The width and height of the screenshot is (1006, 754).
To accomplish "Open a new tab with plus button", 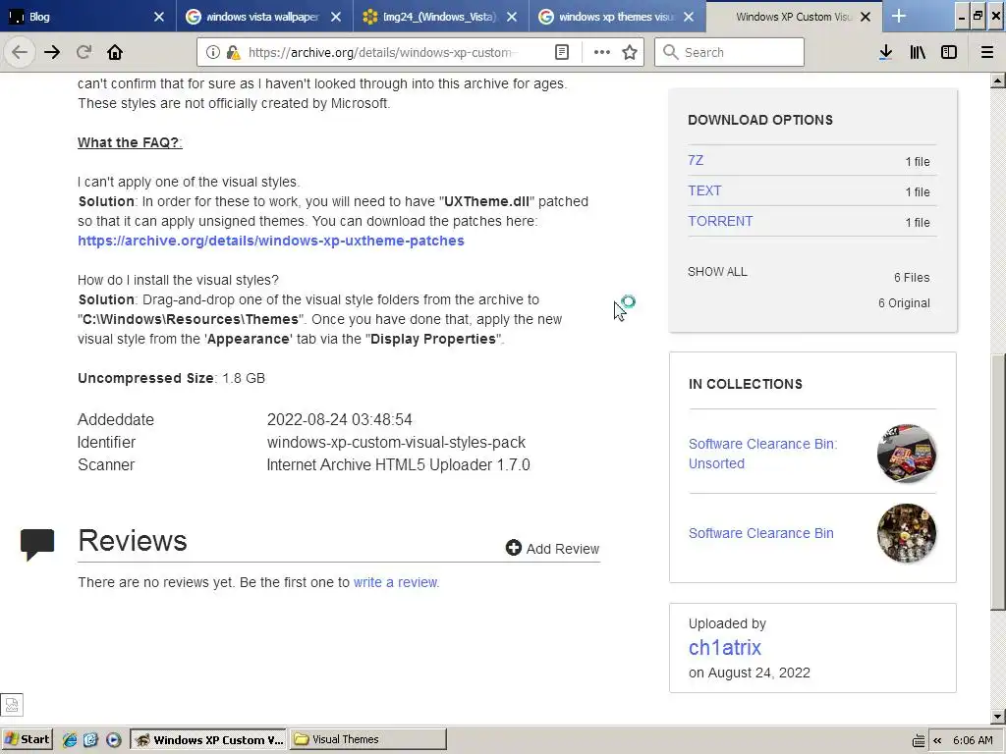I will 899,16.
